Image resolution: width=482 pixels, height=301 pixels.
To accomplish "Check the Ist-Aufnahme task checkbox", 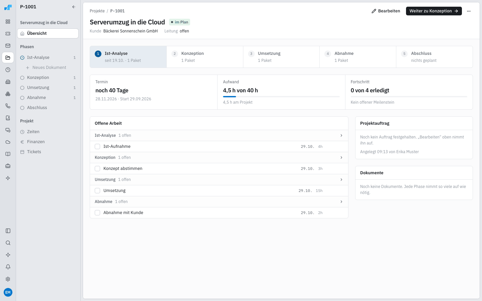I will pos(97,146).
